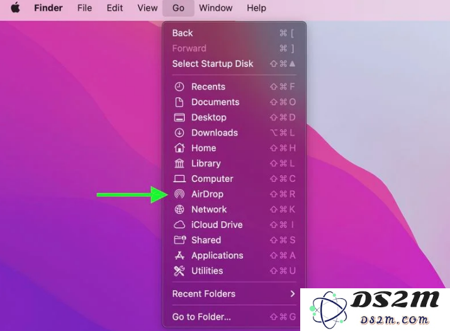Click the Library building icon
This screenshot has height=331, width=450.
(179, 163)
